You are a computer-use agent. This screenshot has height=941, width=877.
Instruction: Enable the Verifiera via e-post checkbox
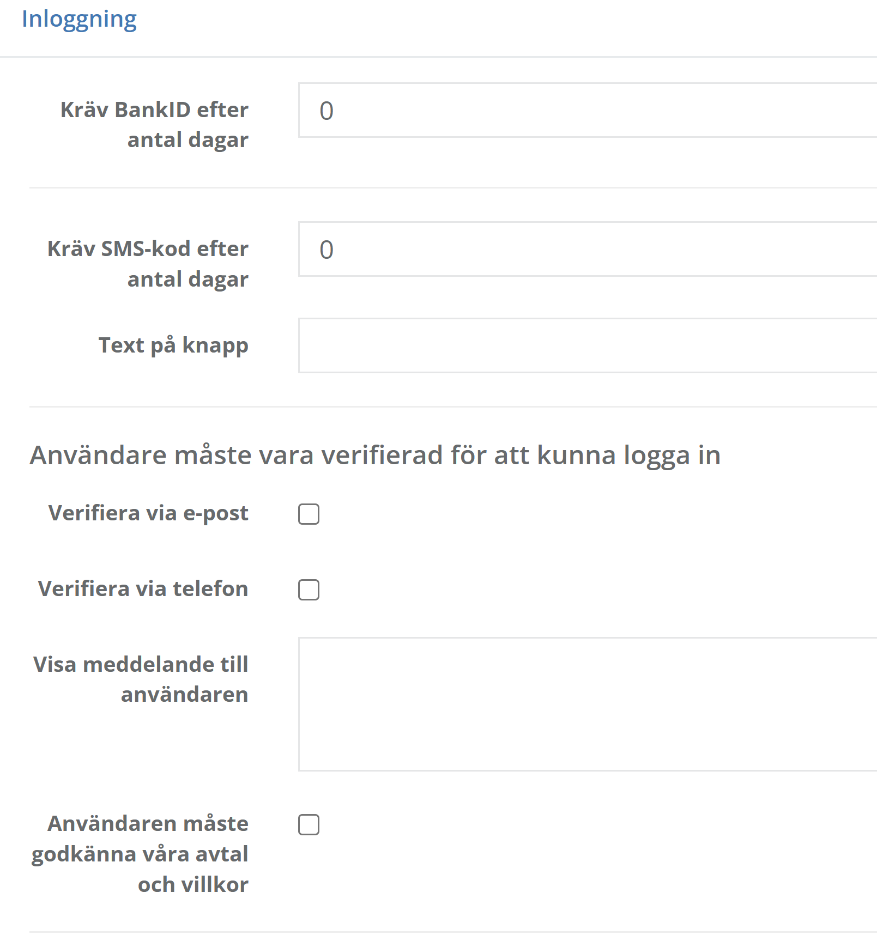click(x=309, y=514)
